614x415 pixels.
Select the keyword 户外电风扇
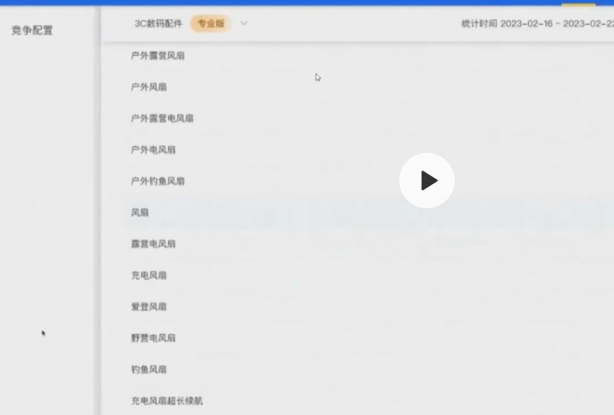[x=153, y=149]
